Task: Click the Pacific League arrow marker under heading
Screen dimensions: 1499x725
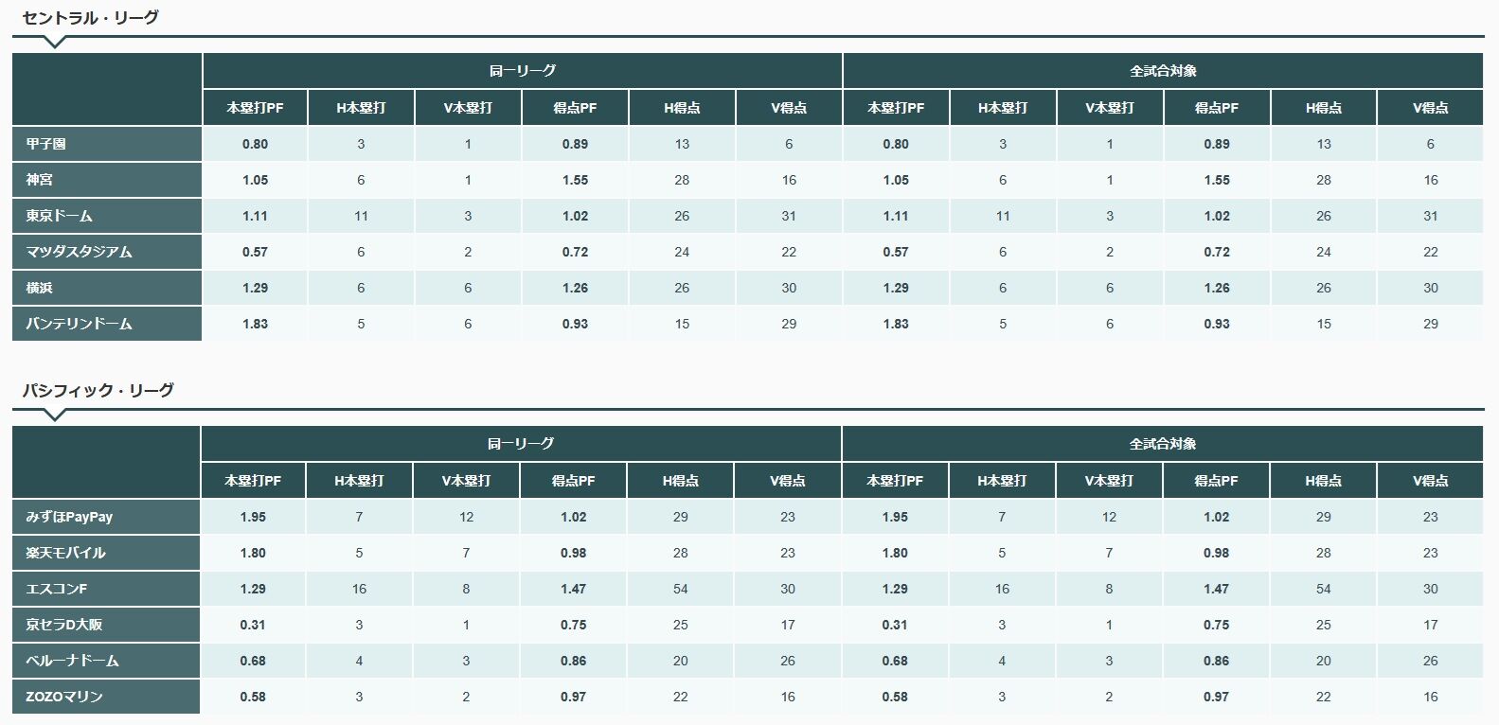Action: click(55, 415)
